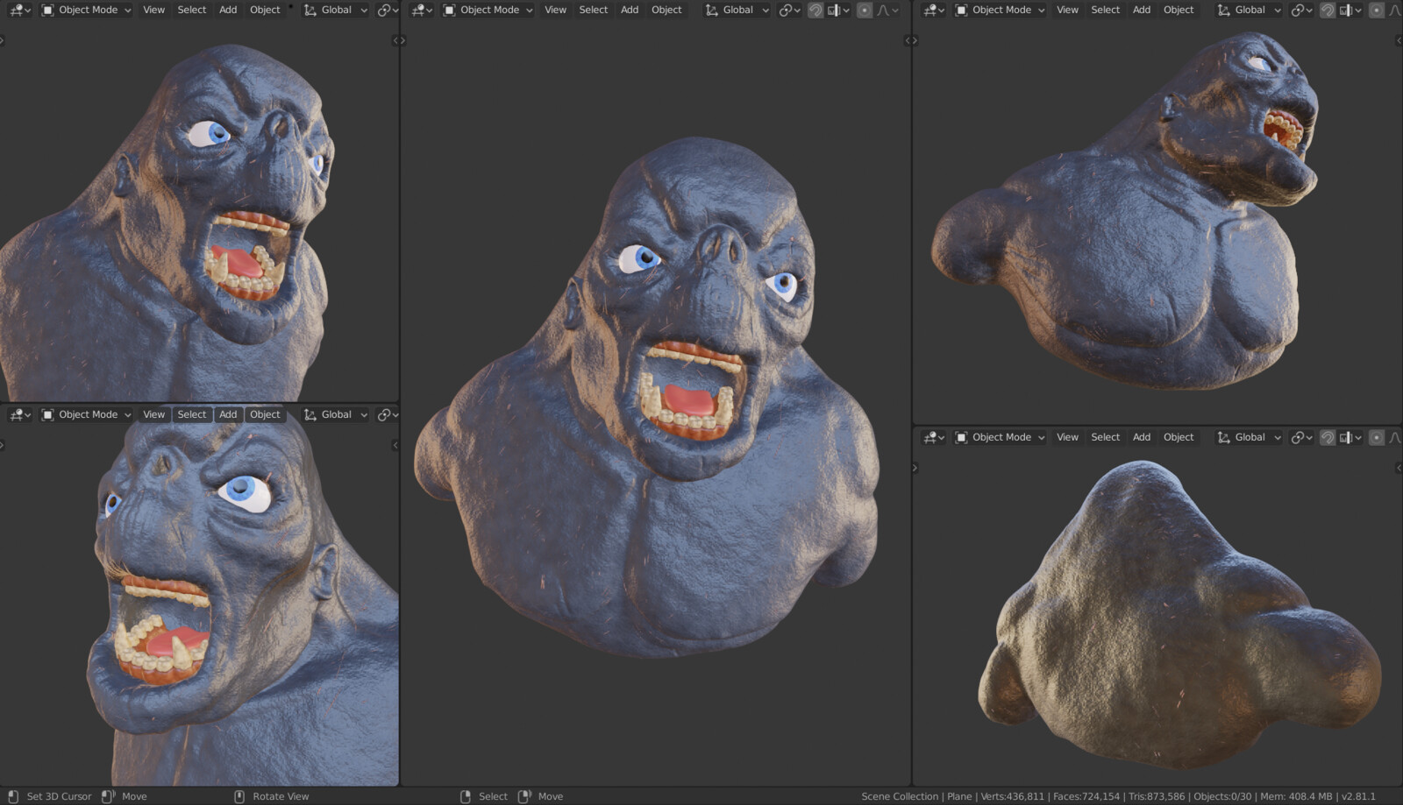Open the View menu in the center viewport

coord(554,10)
